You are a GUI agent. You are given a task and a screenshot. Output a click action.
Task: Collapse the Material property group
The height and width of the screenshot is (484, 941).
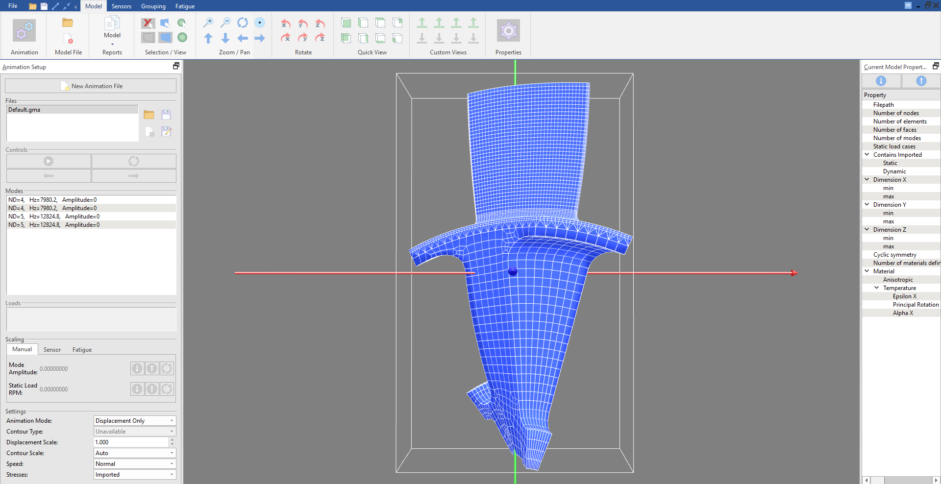pyautogui.click(x=867, y=271)
